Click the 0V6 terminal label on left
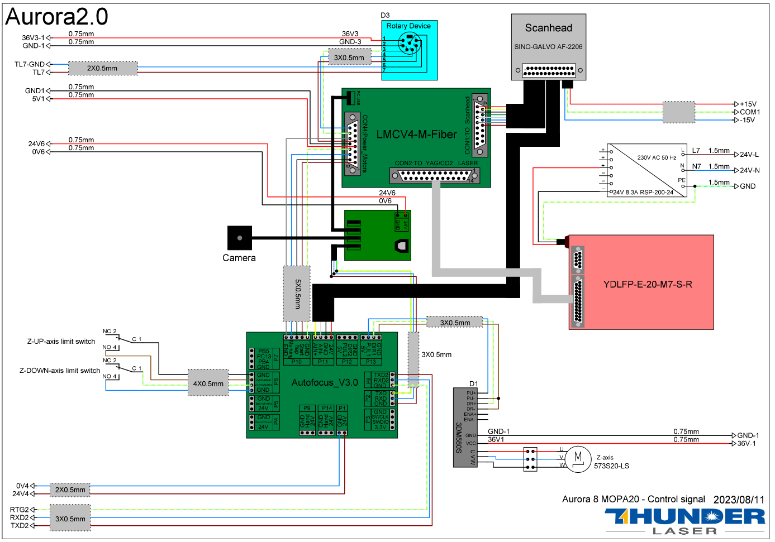775x542 pixels. coord(38,152)
